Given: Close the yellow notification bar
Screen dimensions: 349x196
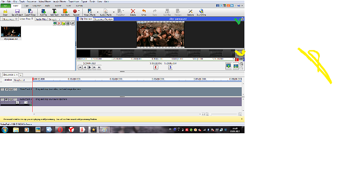Looking at the screenshot, I should pyautogui.click(x=242, y=119).
